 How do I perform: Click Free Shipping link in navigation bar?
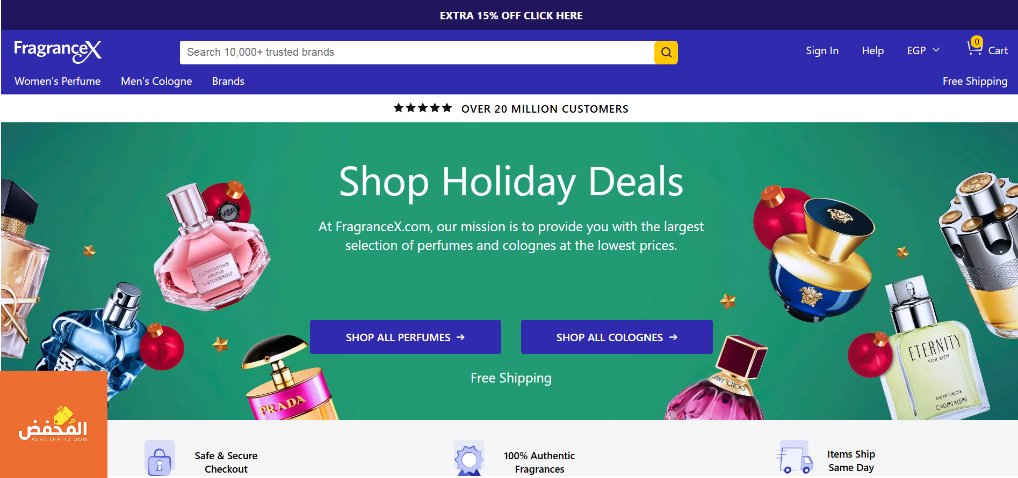[974, 81]
